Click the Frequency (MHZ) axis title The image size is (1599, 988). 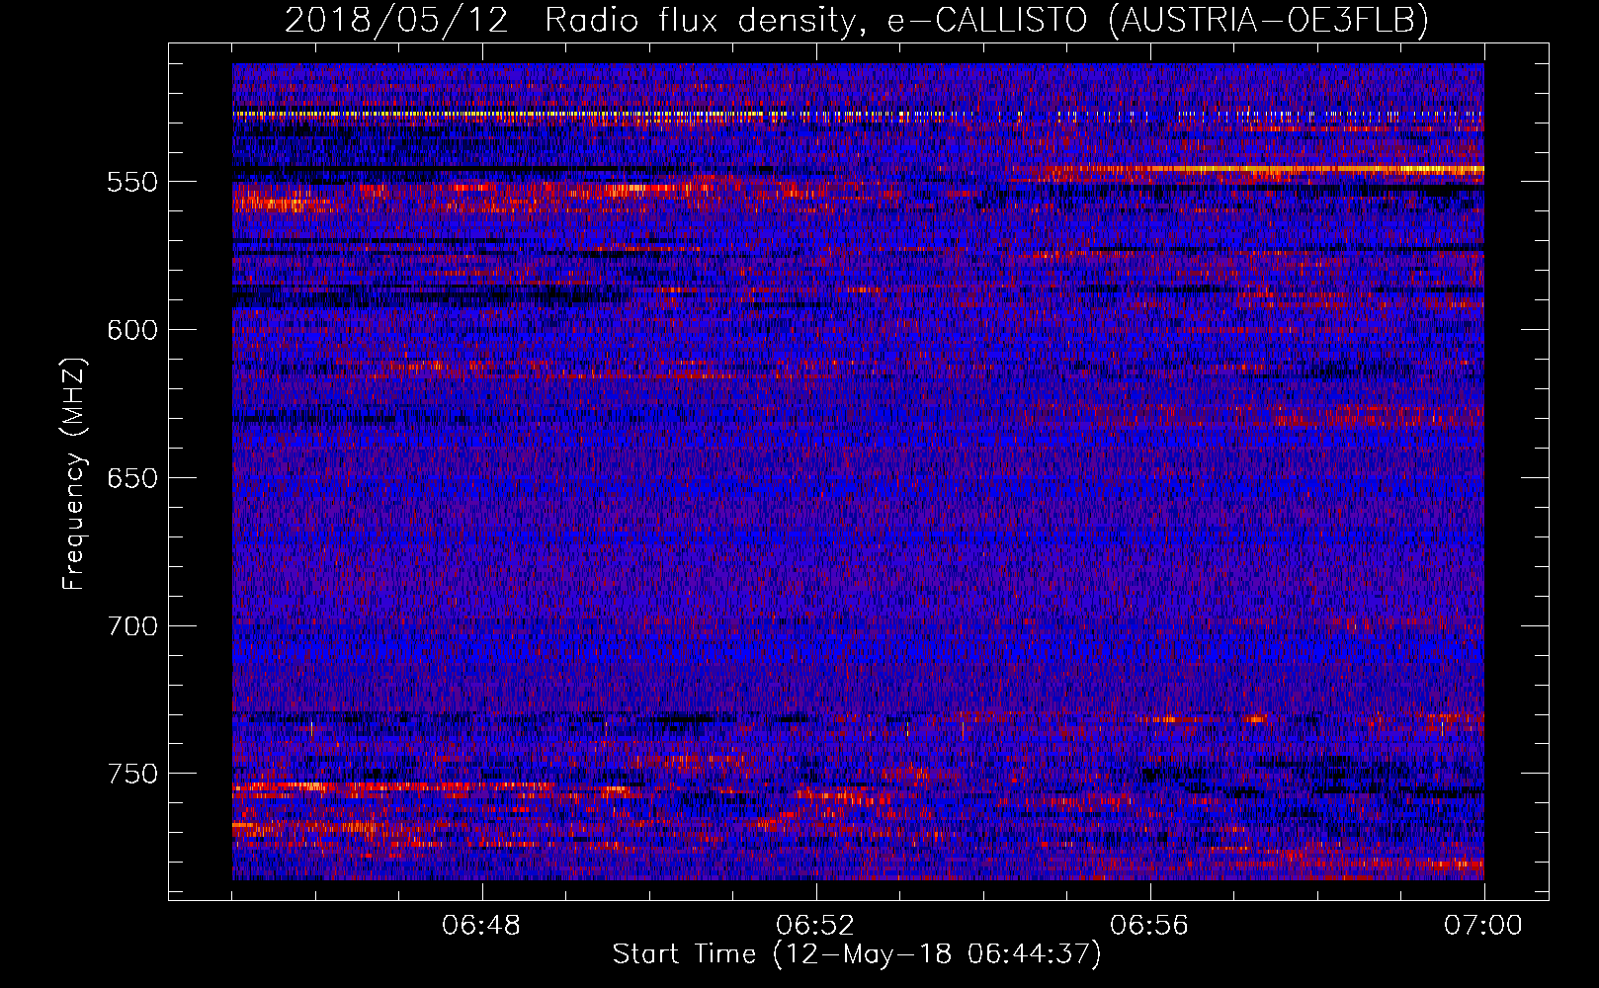pos(75,473)
